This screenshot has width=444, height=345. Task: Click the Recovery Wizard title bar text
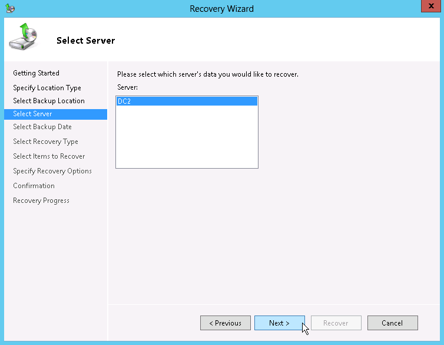point(221,8)
